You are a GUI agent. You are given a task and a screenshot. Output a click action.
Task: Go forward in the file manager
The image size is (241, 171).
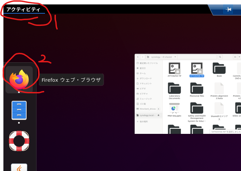click(x=142, y=57)
